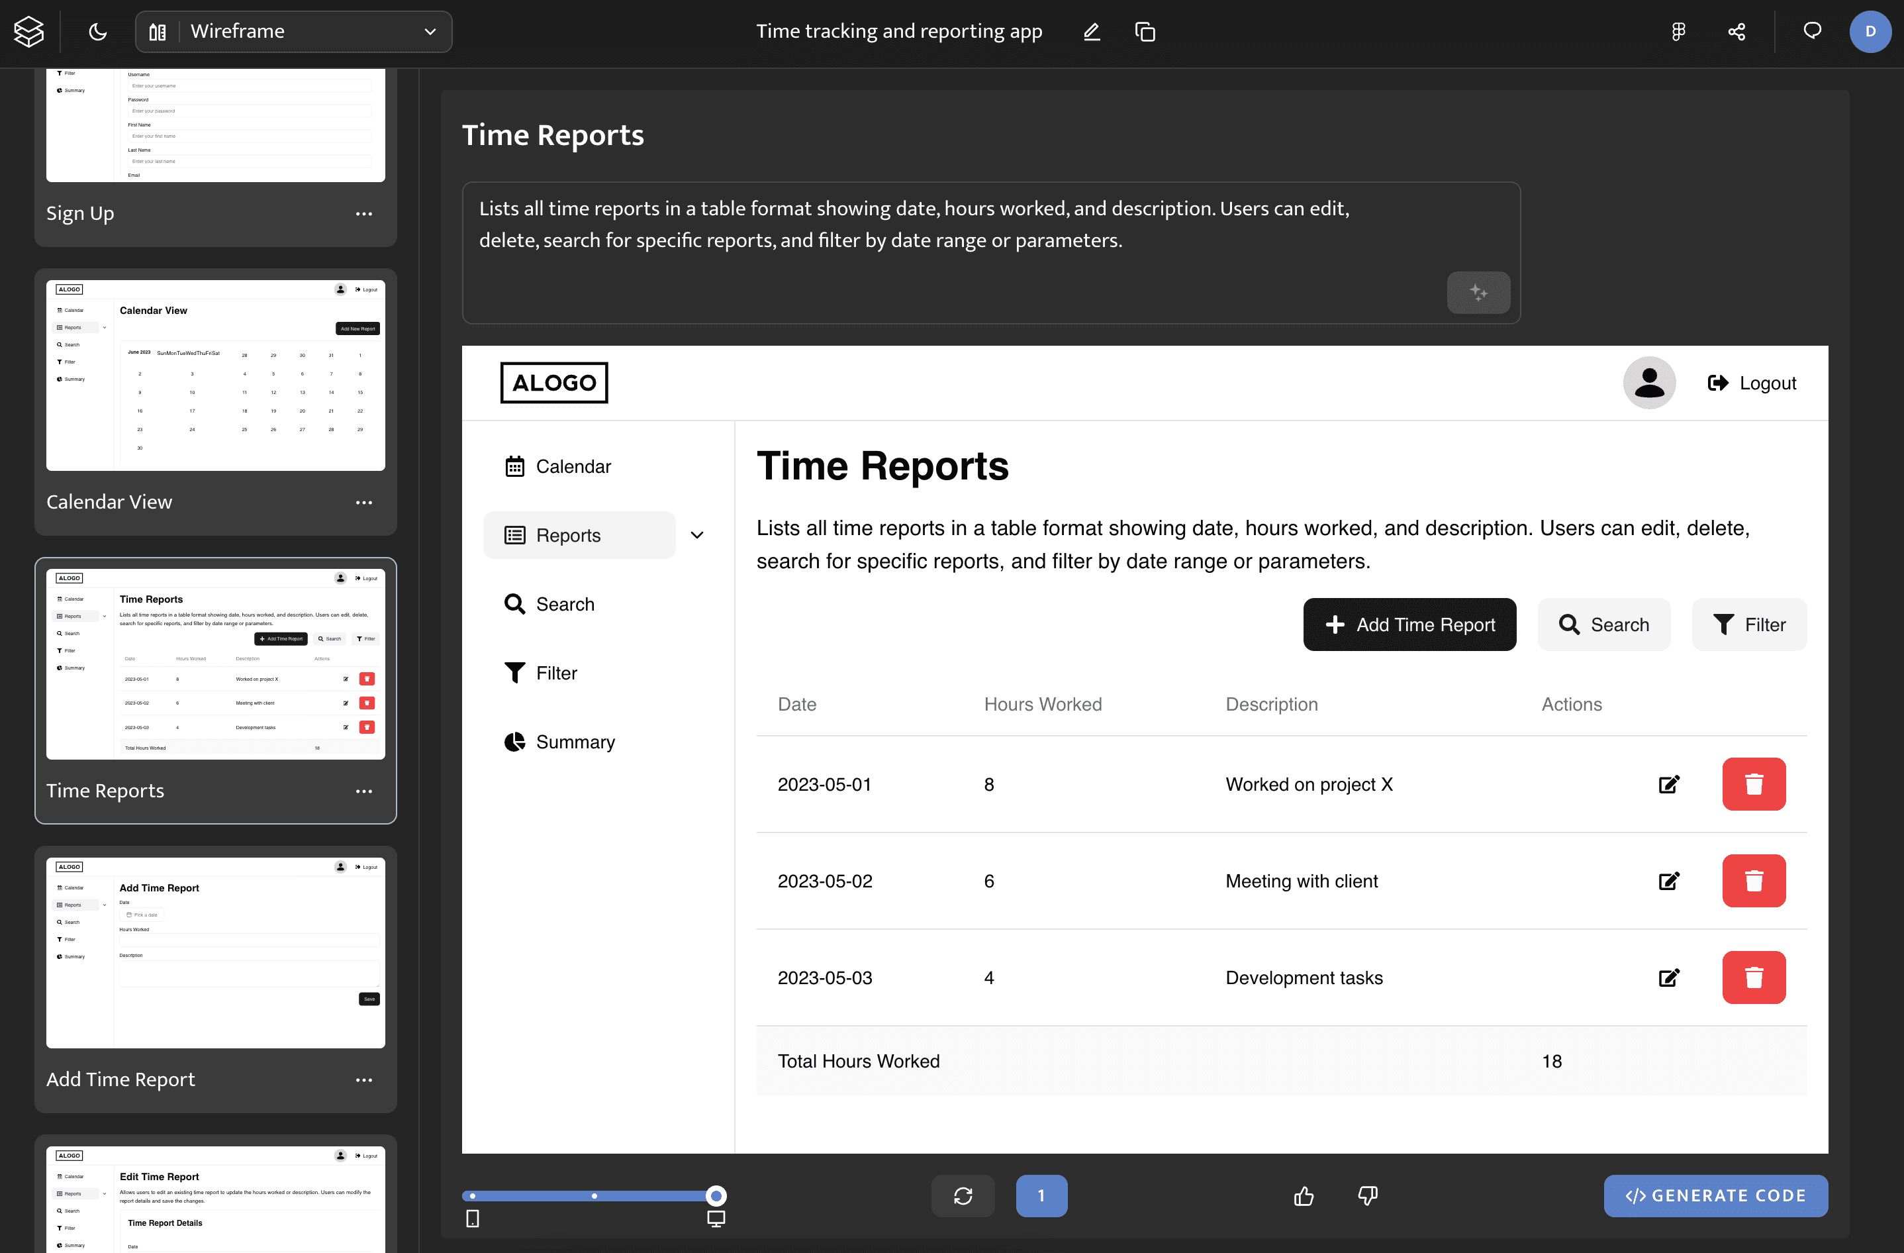
Task: Open Add Time Report options ellipsis
Action: (364, 1080)
